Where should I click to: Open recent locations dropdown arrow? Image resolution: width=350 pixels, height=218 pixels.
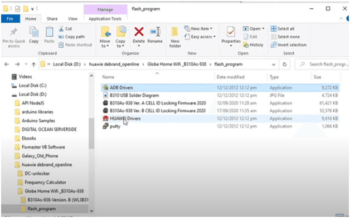[x=26, y=65]
